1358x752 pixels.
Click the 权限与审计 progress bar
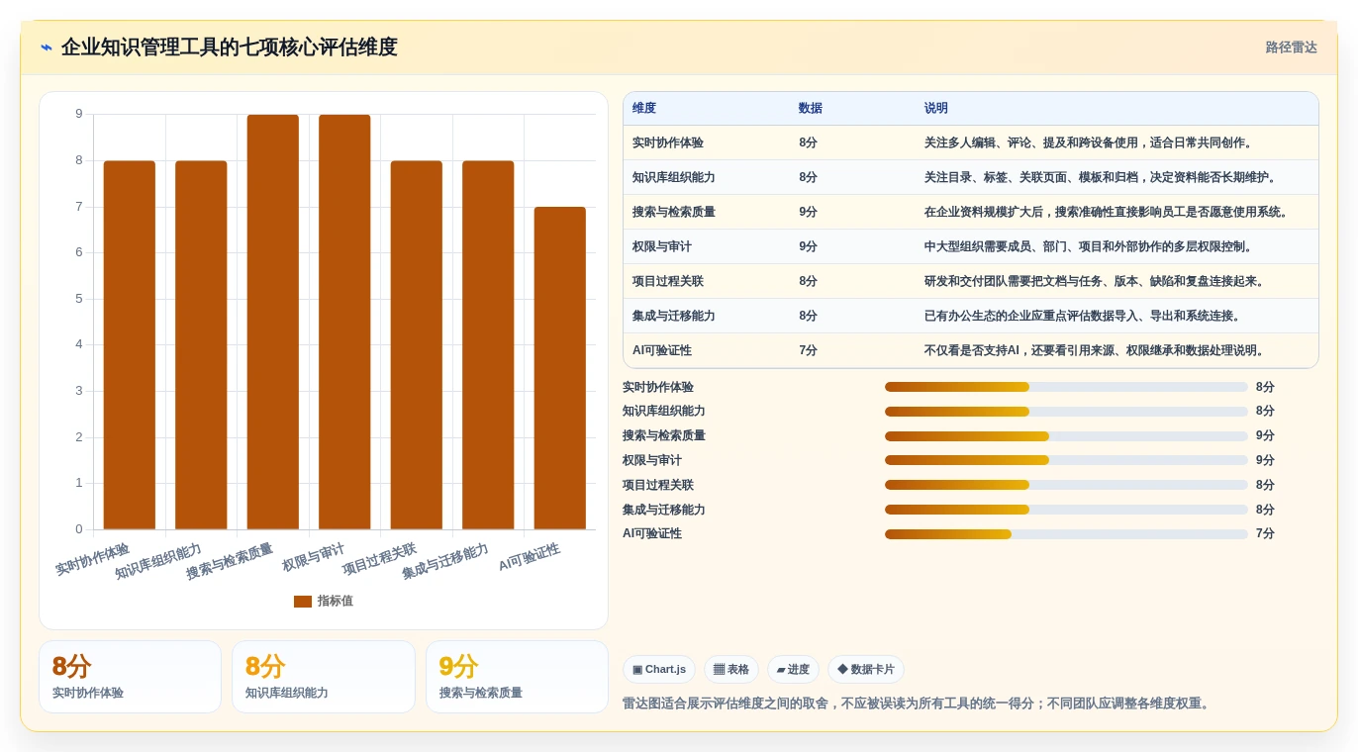[1066, 460]
